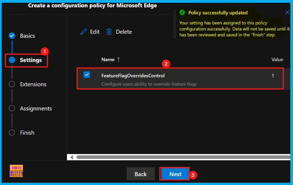Click the Name sort arrow
Screen dimensions: 293x185
[119, 60]
